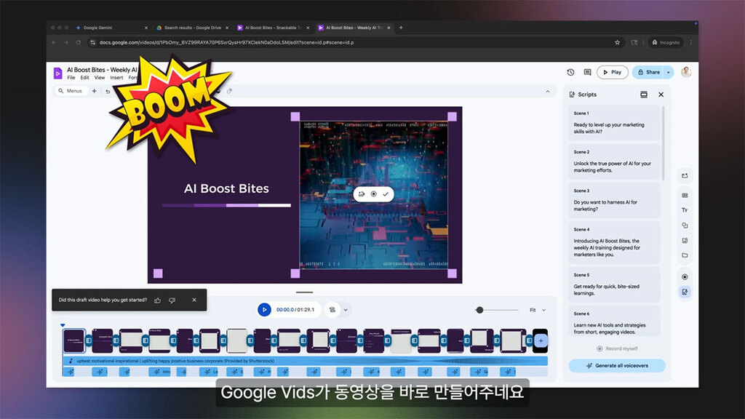Switch to the Google Gemini tab

(x=111, y=28)
